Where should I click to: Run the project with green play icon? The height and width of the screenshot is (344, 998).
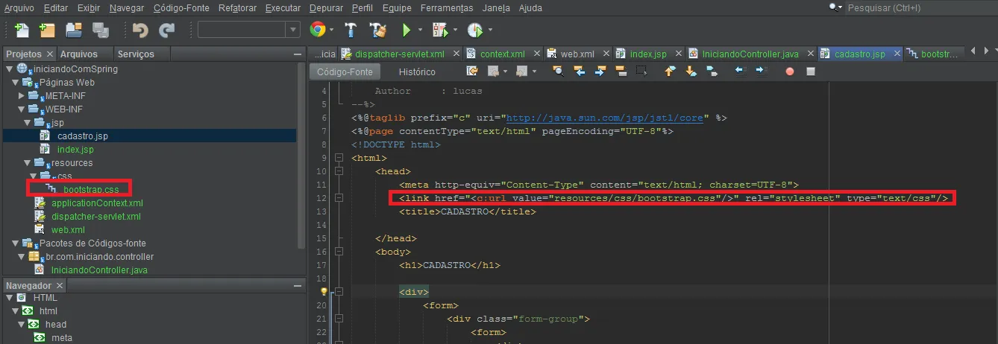click(407, 30)
